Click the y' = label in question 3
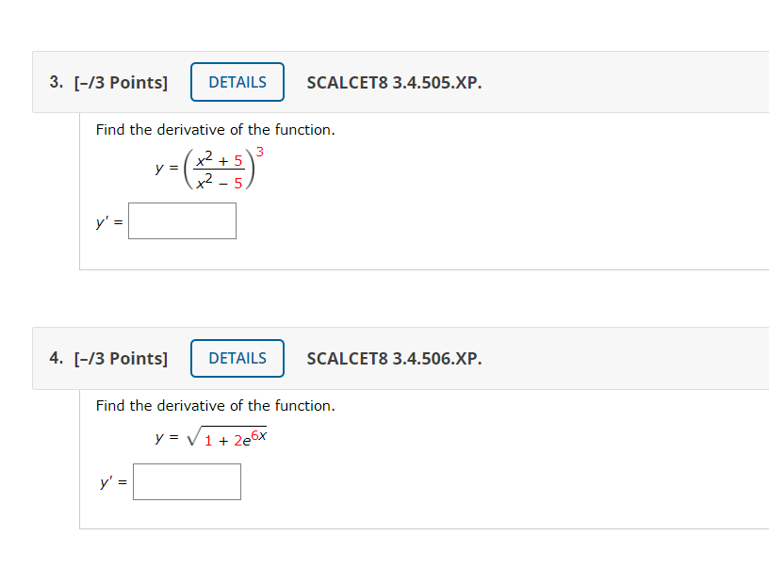 tap(109, 222)
